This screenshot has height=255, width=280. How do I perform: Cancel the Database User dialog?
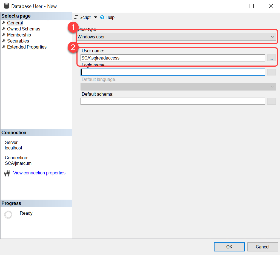click(x=262, y=247)
